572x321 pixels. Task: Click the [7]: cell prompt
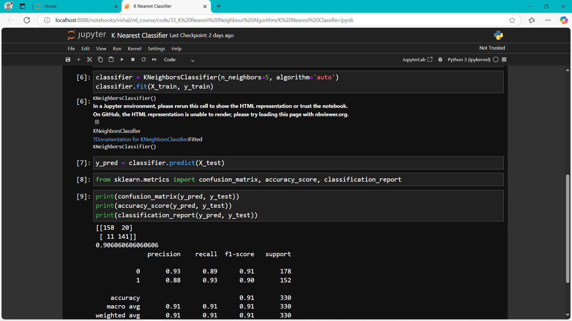tap(84, 163)
